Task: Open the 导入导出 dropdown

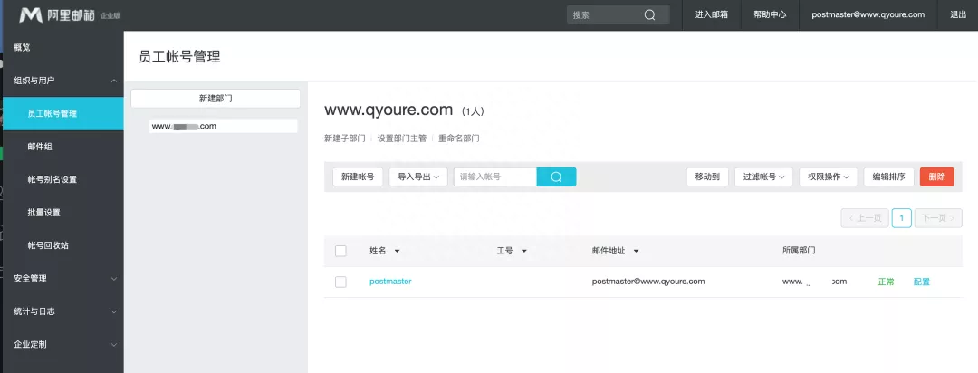Action: click(x=418, y=177)
